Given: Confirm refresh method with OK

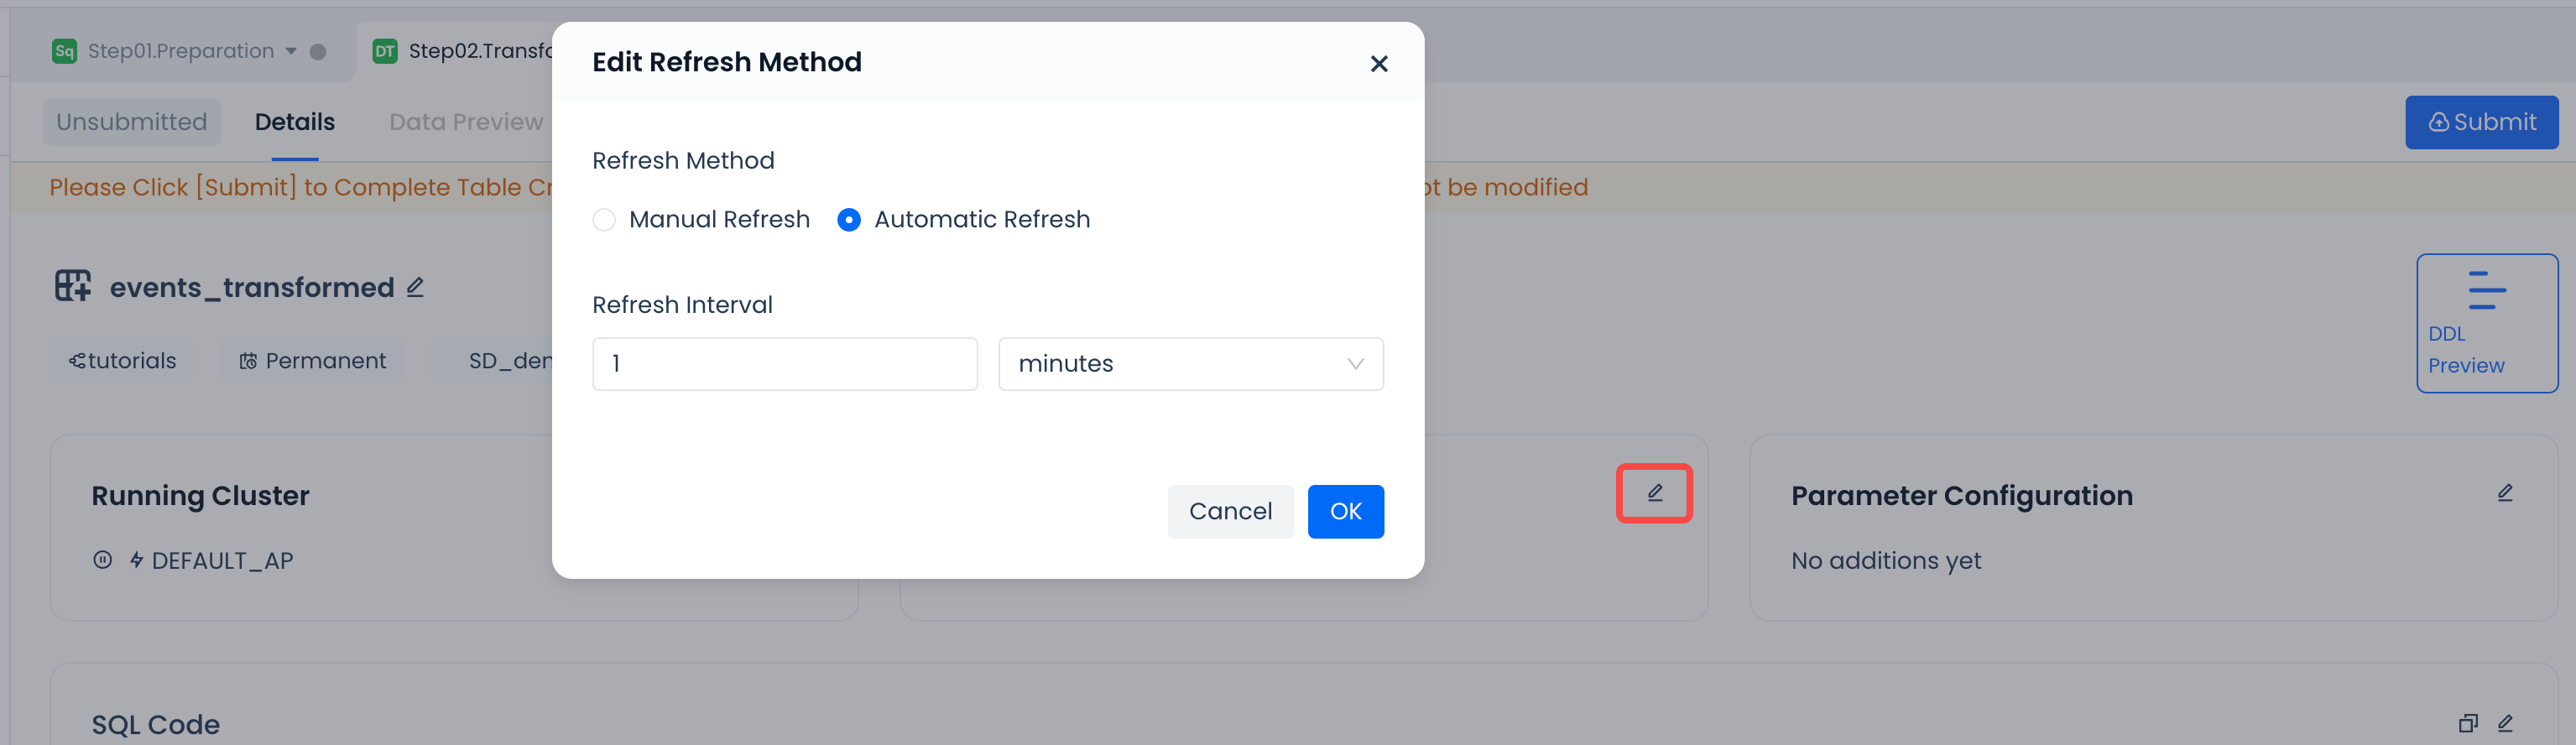Looking at the screenshot, I should [x=1345, y=511].
